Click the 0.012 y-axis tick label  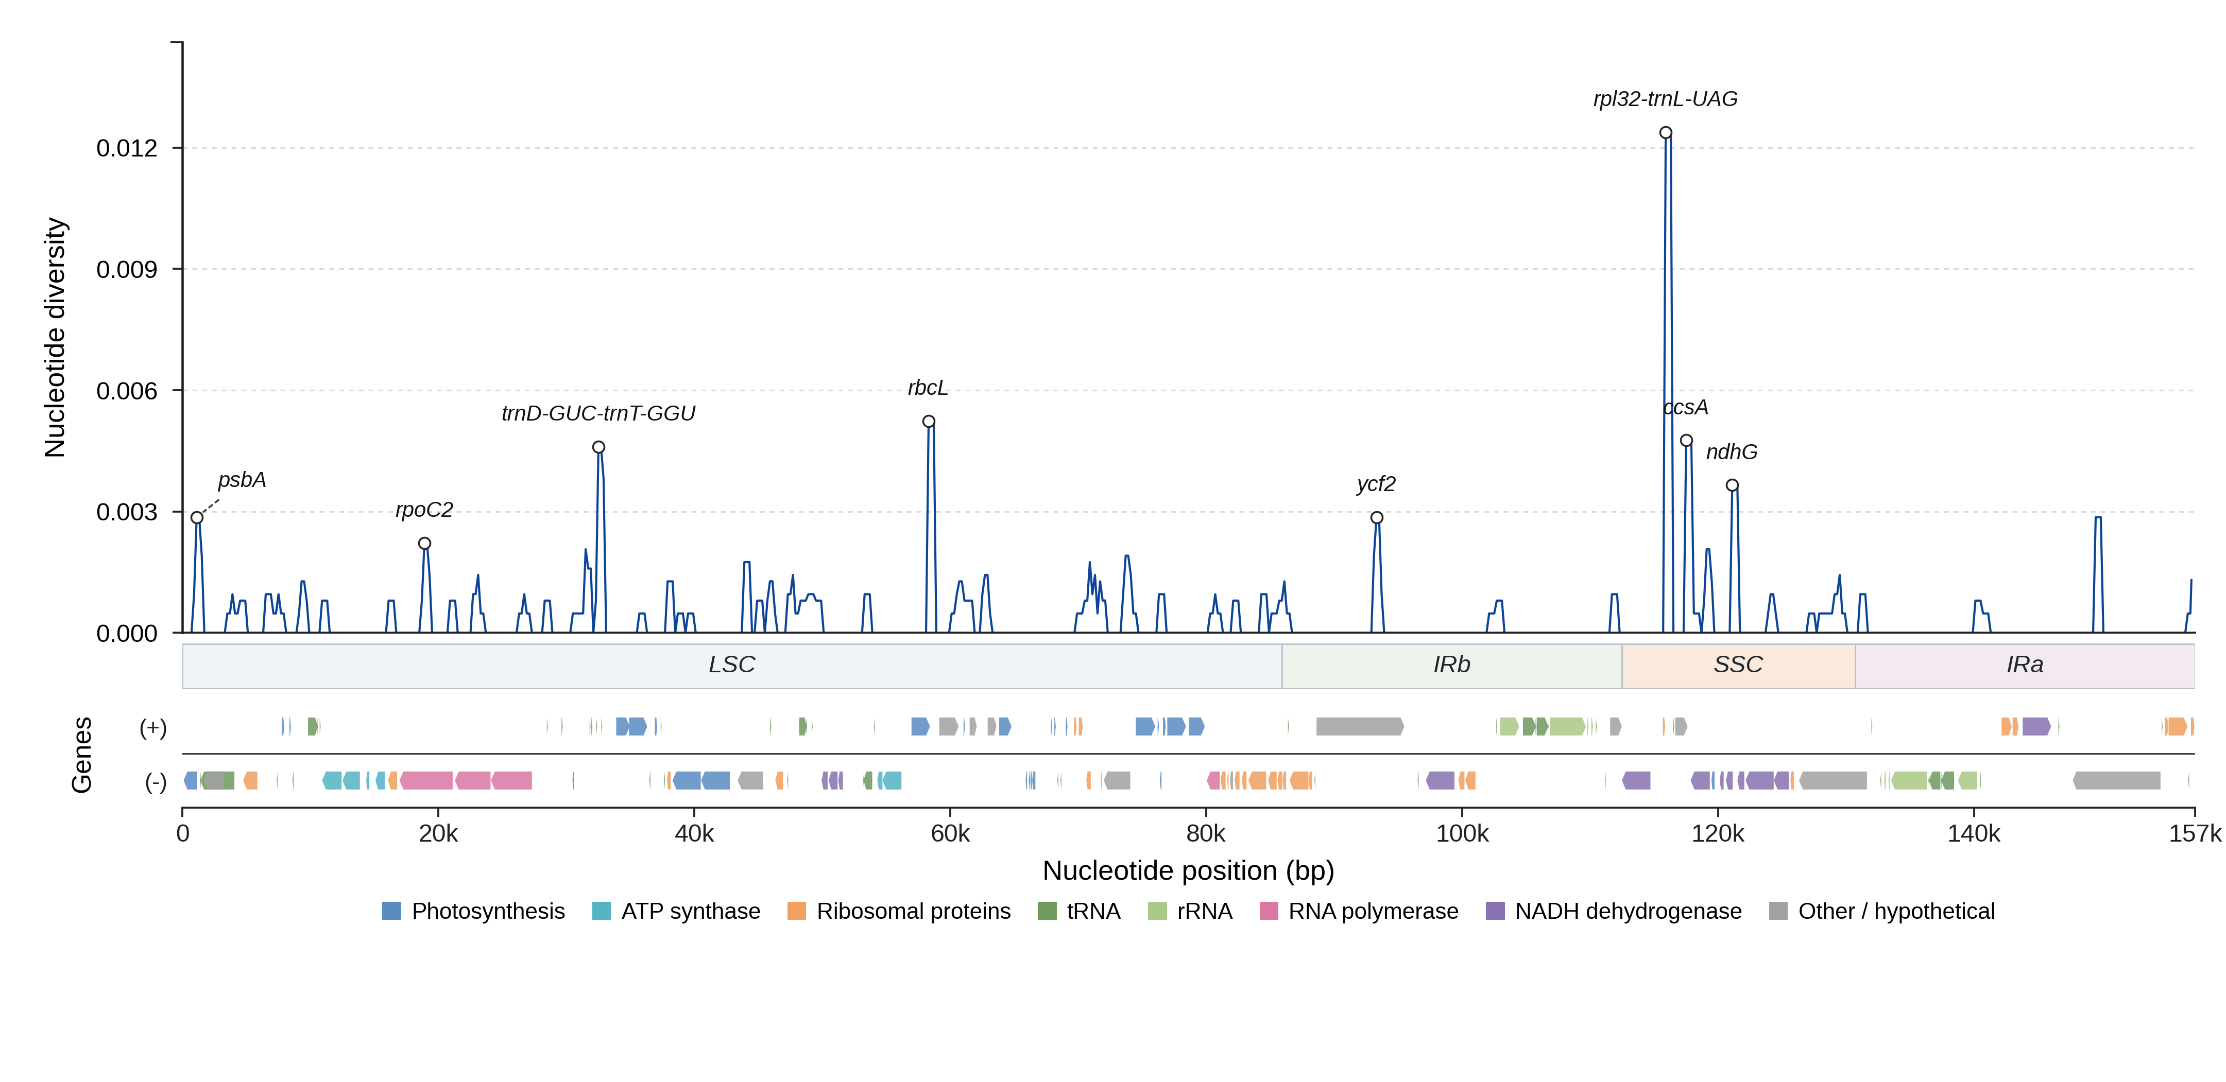click(127, 149)
